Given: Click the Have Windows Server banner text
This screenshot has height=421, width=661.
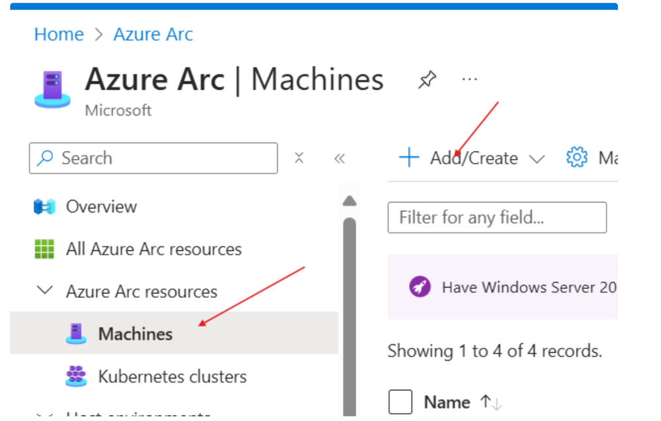Looking at the screenshot, I should 529,287.
